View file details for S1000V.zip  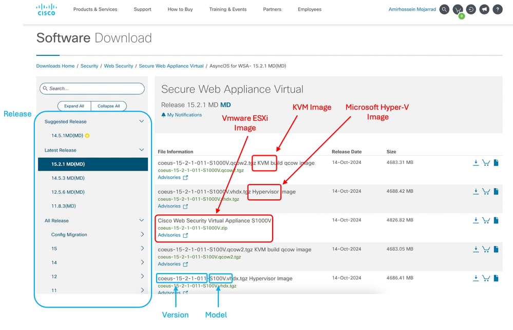click(x=496, y=220)
